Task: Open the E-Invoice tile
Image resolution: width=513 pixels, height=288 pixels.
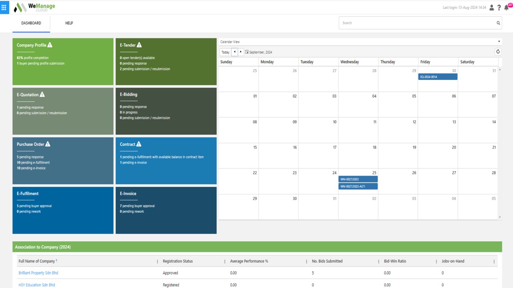Action: tap(166, 210)
